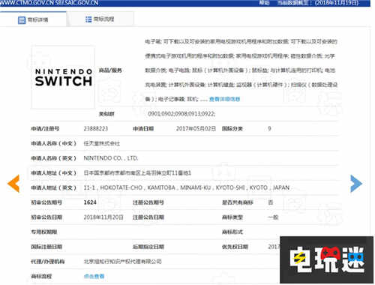Select the application date 2017年05月02日
Viewport: 375px width, 285px height.
tap(196, 128)
